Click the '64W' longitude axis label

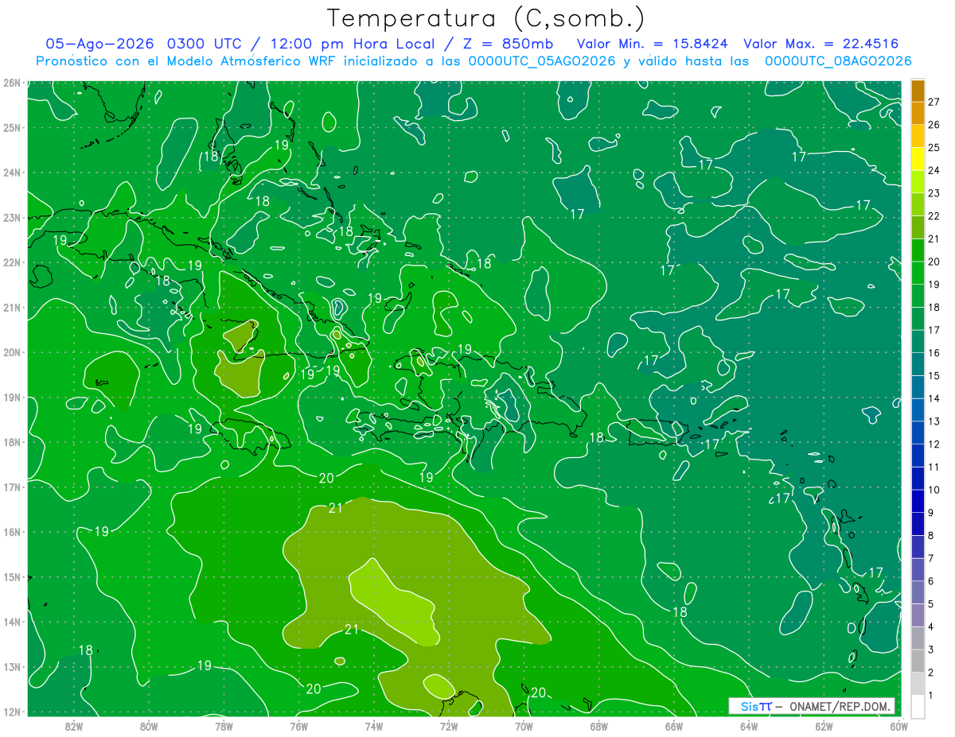[x=749, y=726]
